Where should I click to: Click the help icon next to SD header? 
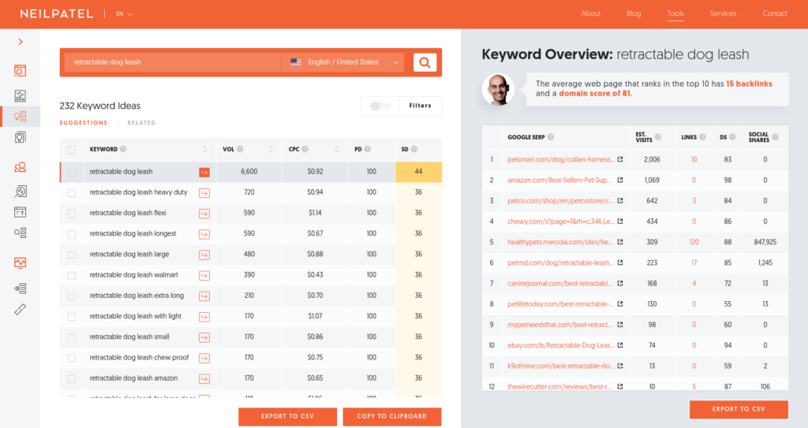point(414,149)
